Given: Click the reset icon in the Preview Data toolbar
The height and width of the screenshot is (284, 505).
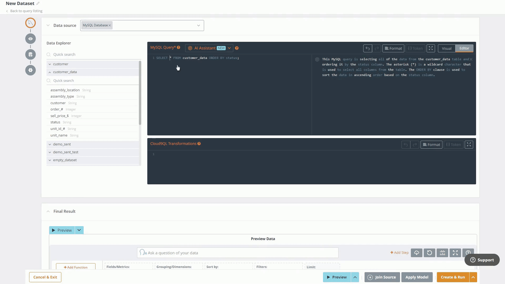Looking at the screenshot, I should 430,253.
